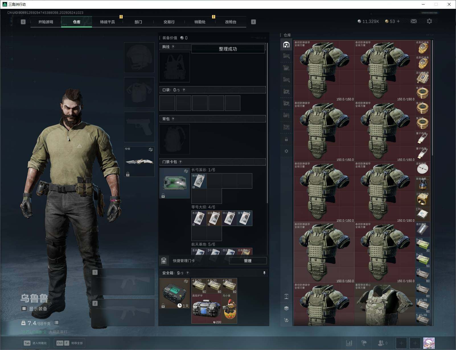This screenshot has width=456, height=350.
Task: Select the 9x19 ammo stack of 50
Action: point(423,260)
